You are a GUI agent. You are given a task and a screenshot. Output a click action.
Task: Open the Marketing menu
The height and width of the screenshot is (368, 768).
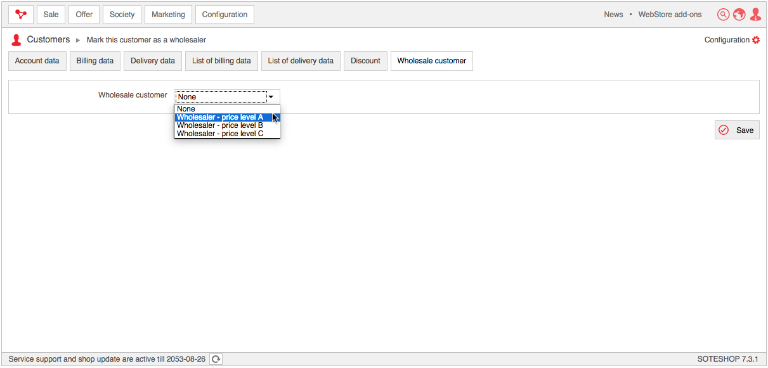coord(168,15)
